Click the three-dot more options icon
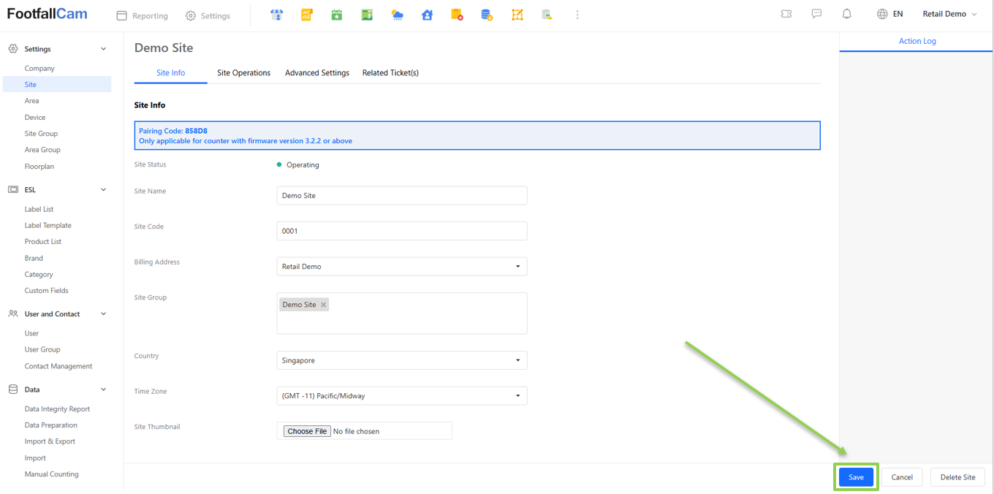The width and height of the screenshot is (994, 494). point(577,15)
